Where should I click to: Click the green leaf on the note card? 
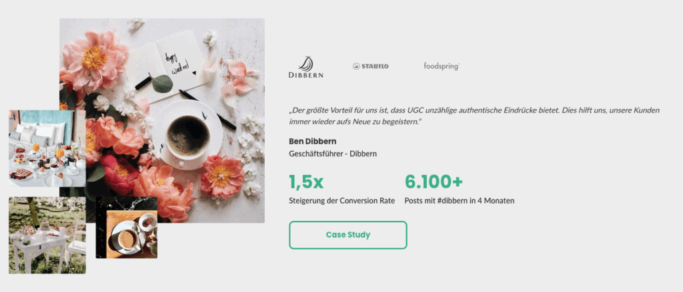(161, 84)
